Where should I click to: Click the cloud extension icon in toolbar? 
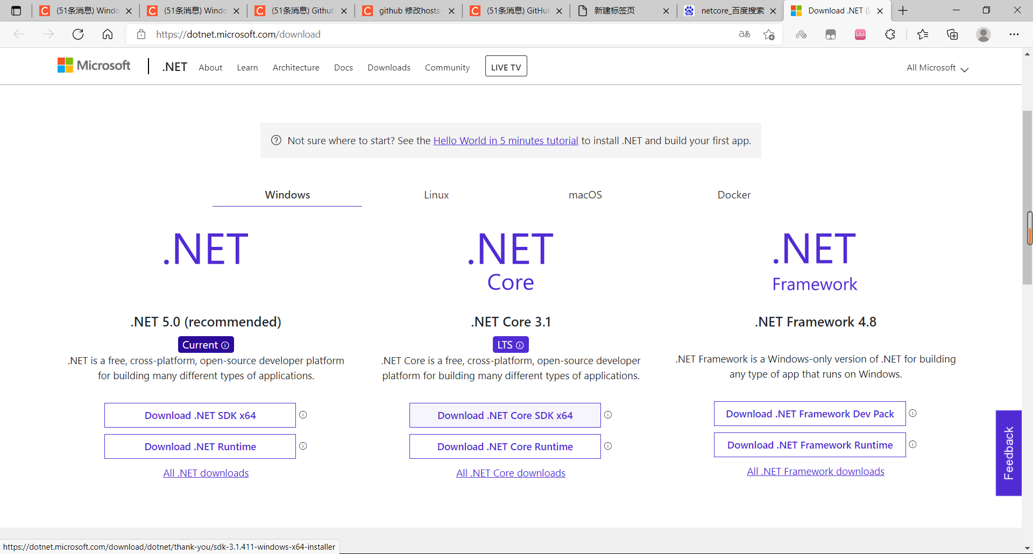pos(801,34)
